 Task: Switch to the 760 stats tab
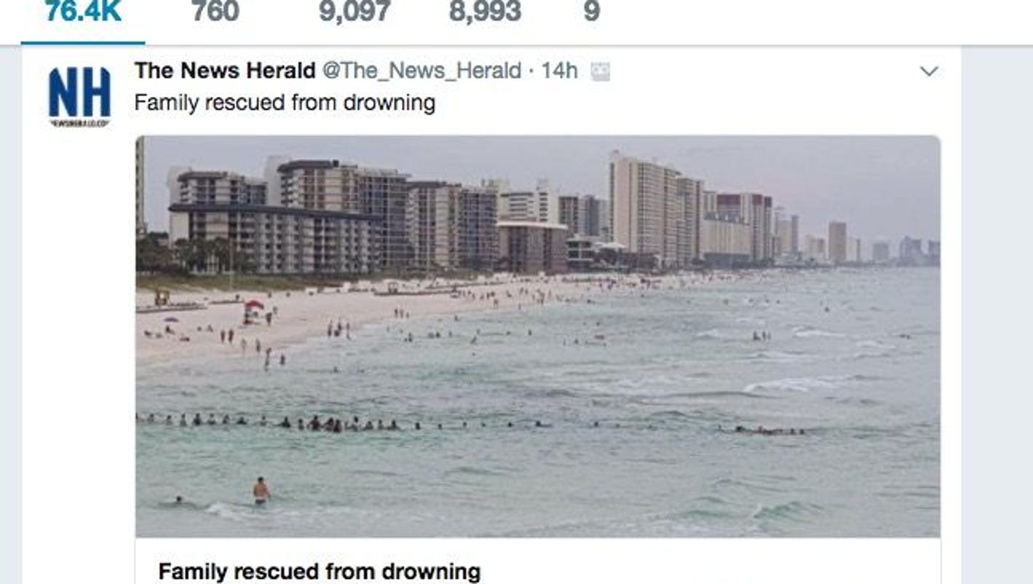[215, 12]
